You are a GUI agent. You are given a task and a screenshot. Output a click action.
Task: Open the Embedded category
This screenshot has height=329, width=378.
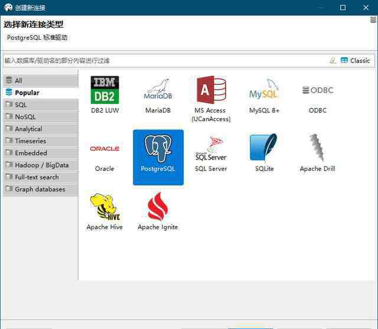click(x=41, y=153)
